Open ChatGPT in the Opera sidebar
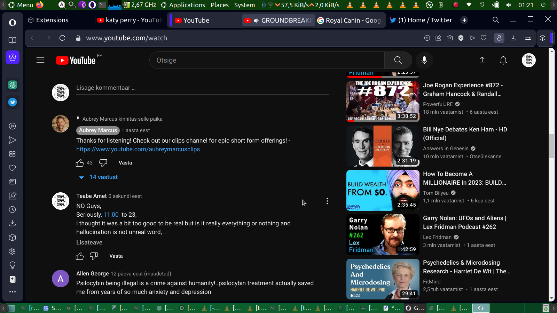The image size is (557, 313). pos(13,85)
